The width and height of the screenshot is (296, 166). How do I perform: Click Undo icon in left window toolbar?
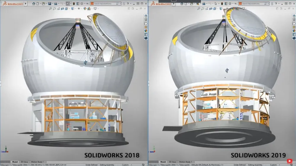(62, 4)
